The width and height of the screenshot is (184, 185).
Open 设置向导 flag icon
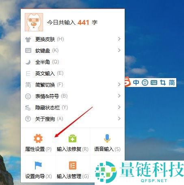(38, 165)
